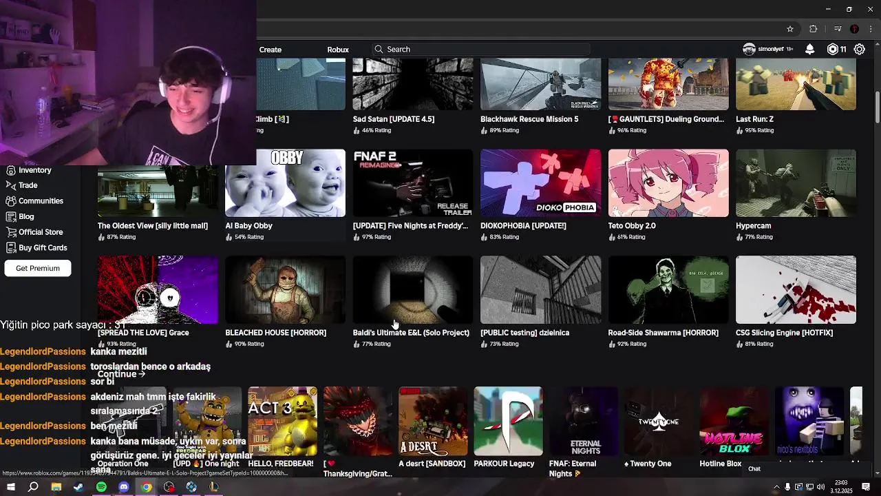Bookmark this page with the star icon

point(790,29)
